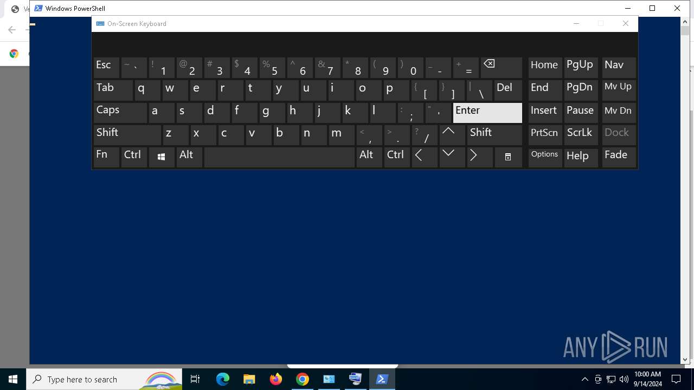Tap the Fade key

[619, 157]
